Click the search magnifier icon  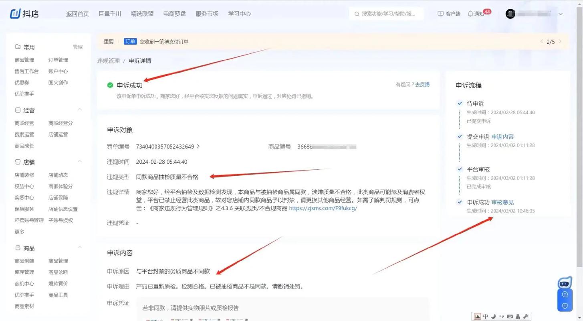[357, 14]
